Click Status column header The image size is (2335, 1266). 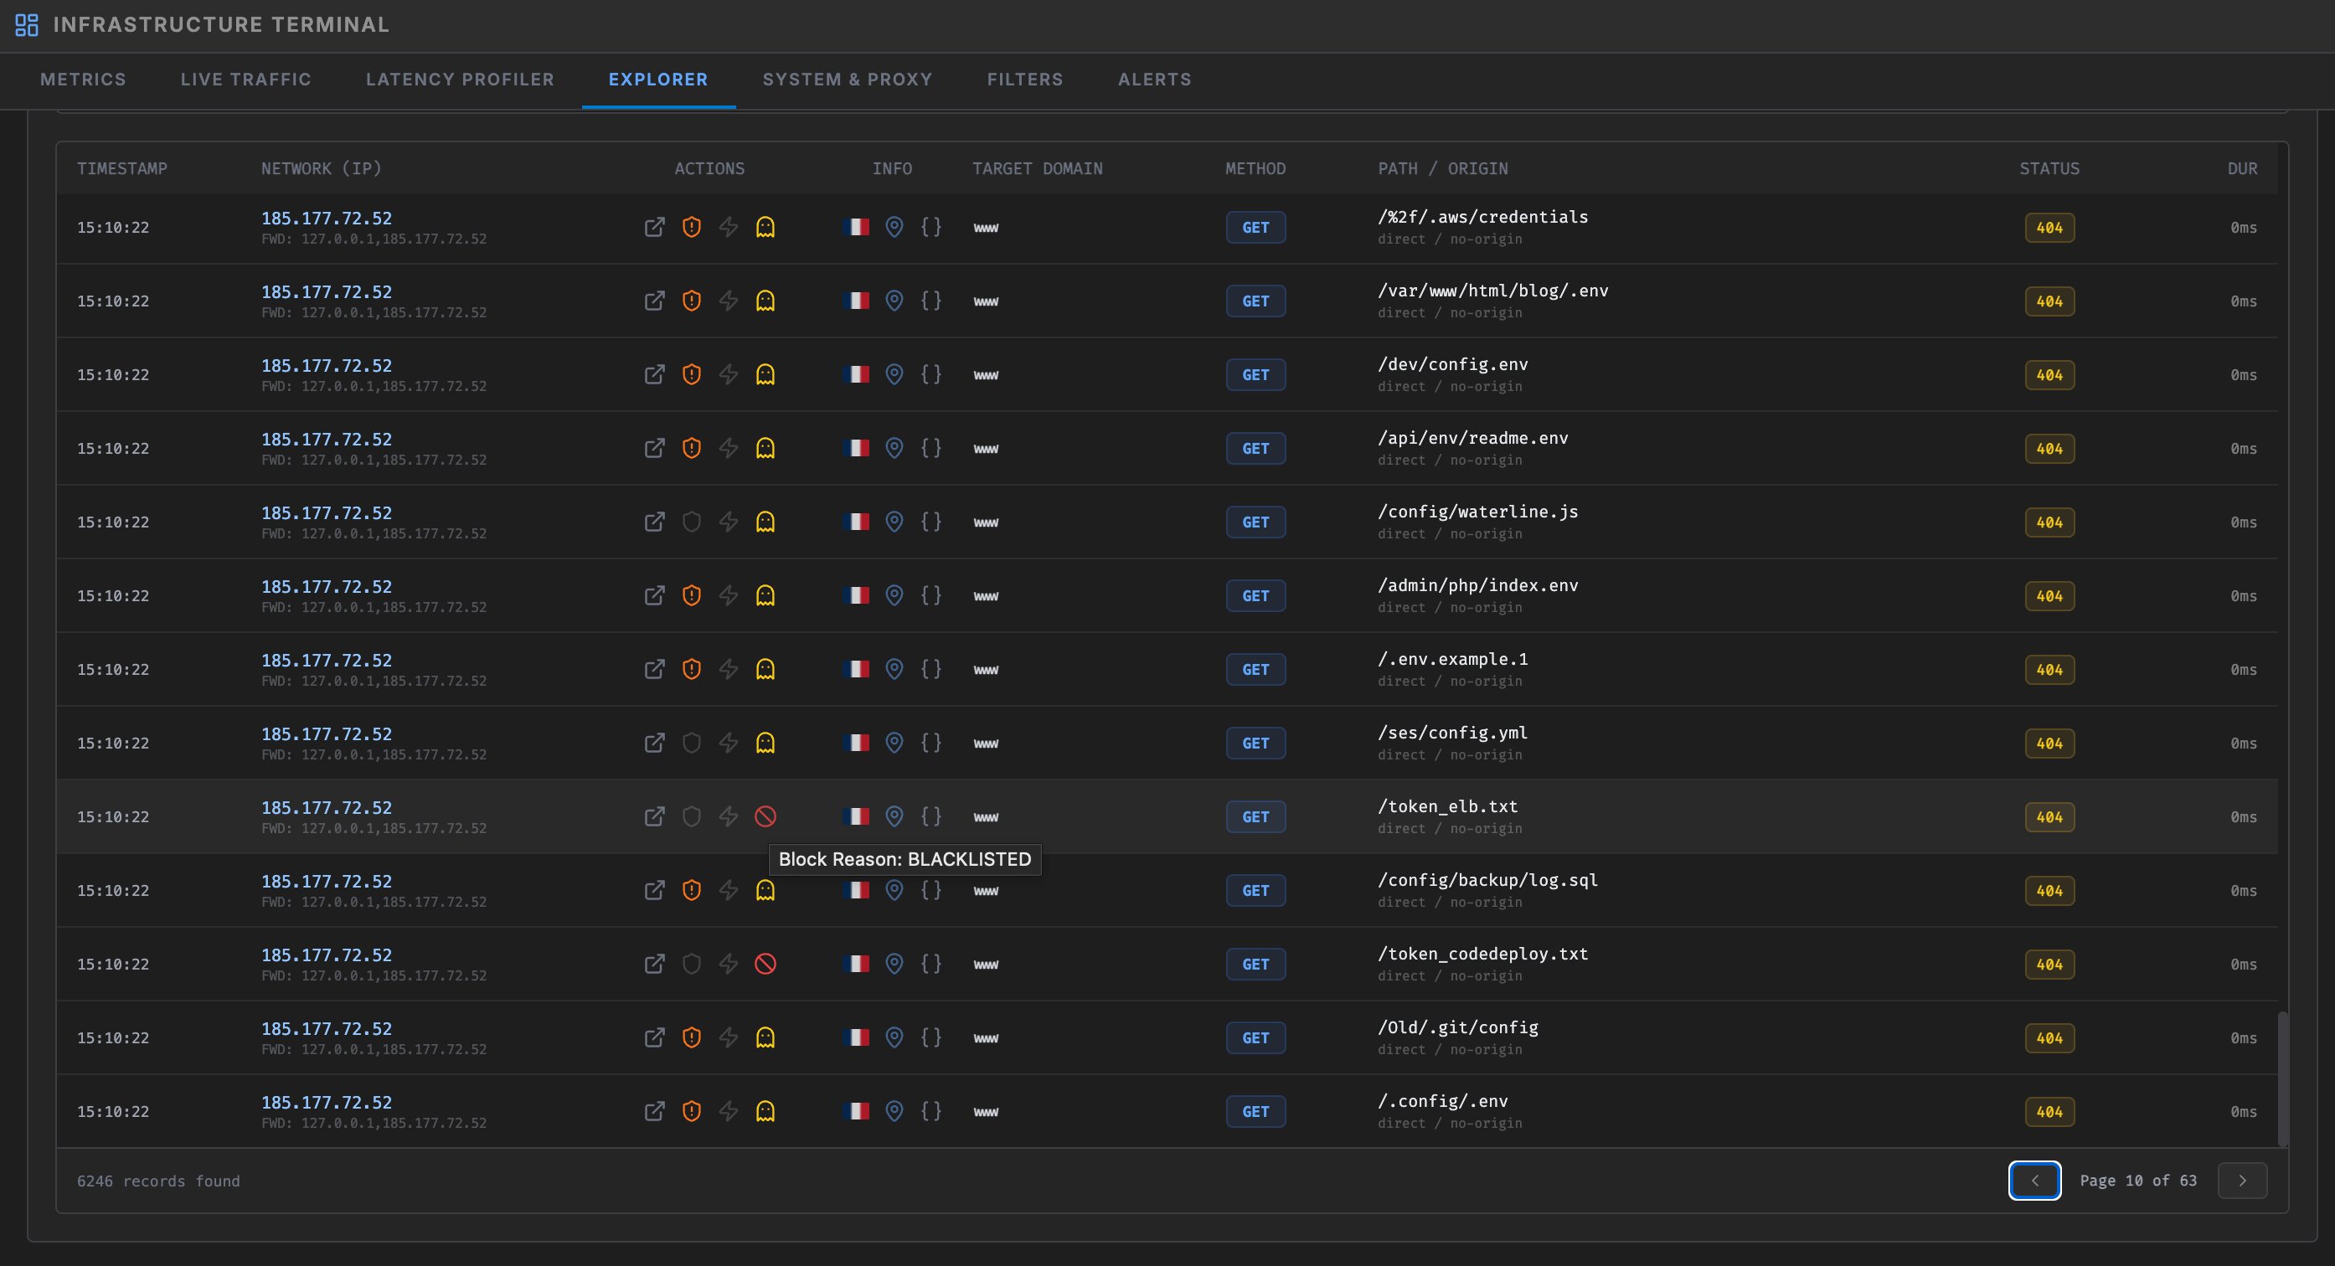(x=2049, y=168)
